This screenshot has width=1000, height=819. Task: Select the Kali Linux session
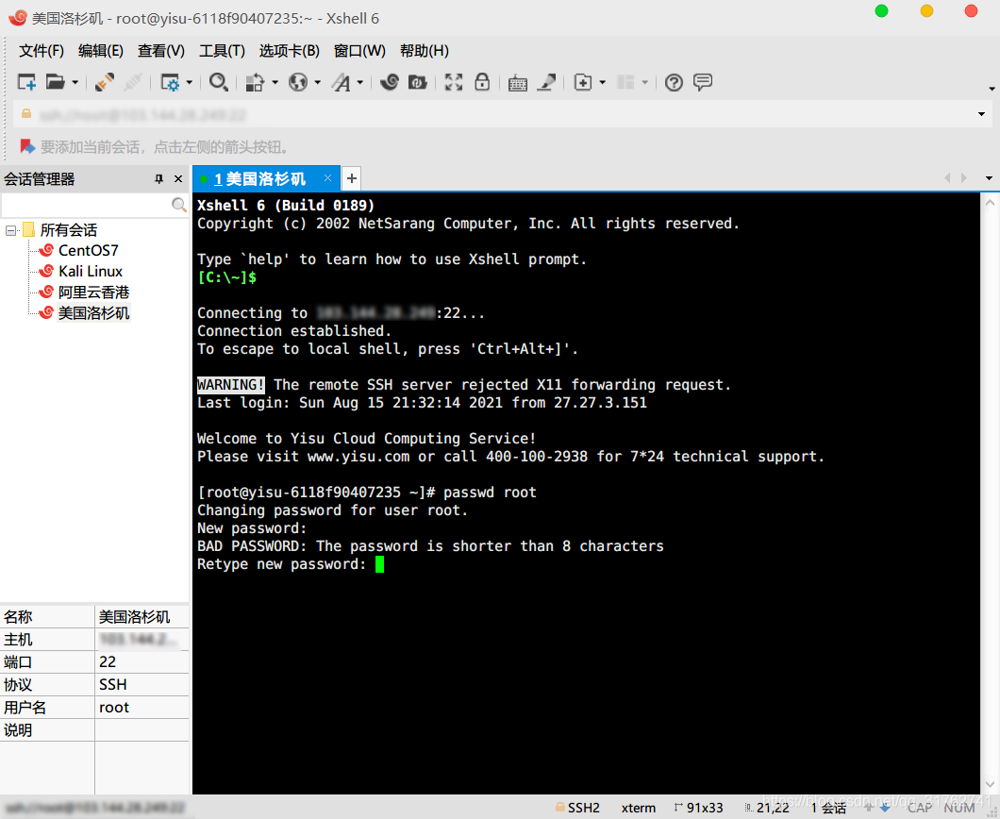click(91, 272)
